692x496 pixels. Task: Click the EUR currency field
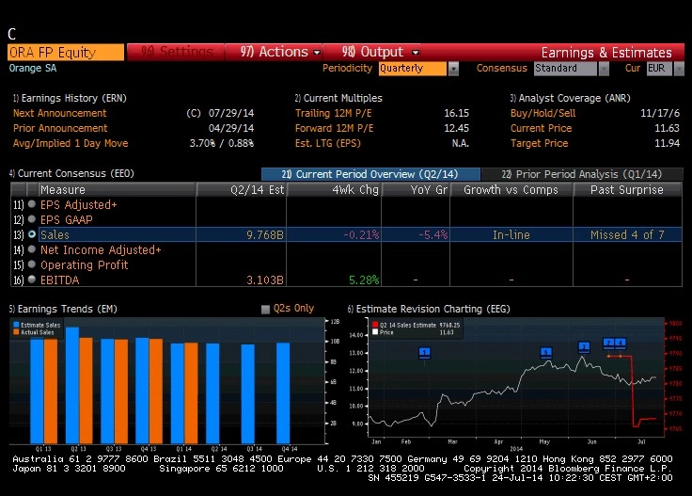click(x=659, y=69)
